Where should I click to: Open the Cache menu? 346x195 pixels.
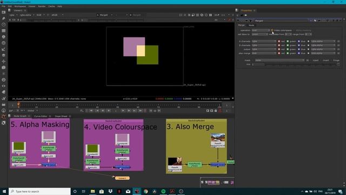51,6
